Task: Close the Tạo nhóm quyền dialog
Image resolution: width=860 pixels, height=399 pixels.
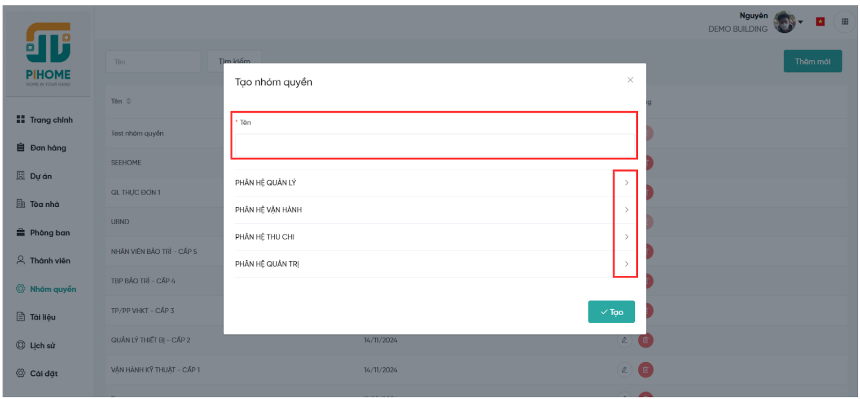Action: coord(630,80)
